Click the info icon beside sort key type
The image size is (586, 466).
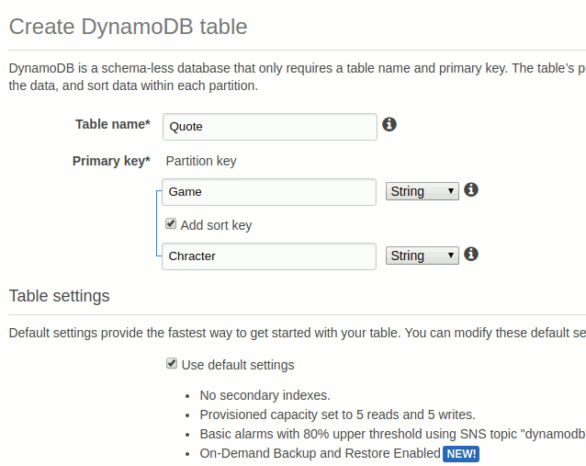coord(471,254)
